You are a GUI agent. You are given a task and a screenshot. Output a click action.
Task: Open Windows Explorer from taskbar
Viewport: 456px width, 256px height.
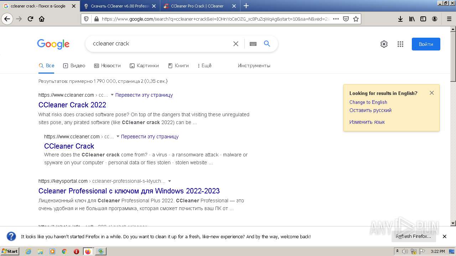click(40, 251)
